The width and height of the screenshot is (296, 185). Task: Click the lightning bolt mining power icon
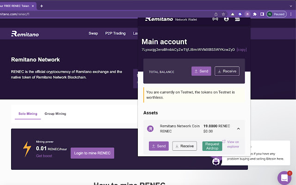pyautogui.click(x=27, y=149)
